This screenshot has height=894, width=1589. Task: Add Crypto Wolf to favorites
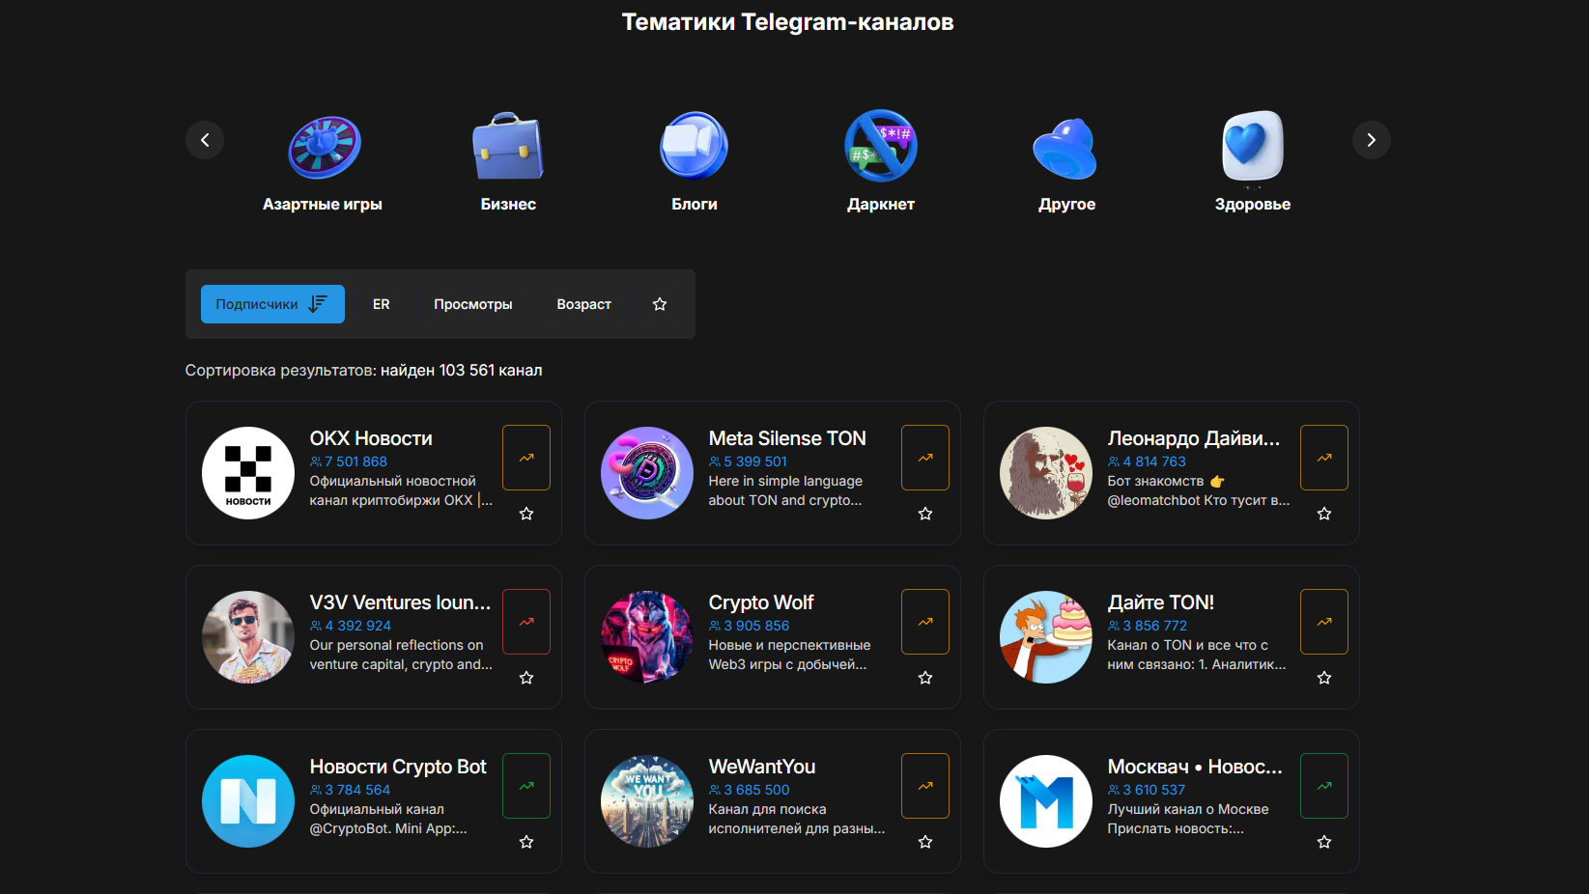tap(925, 678)
